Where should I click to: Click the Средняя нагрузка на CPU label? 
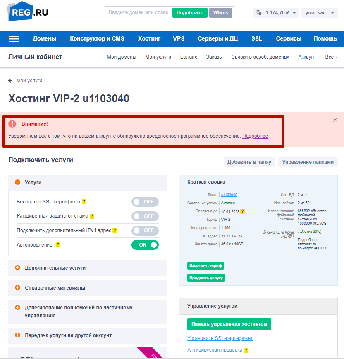coord(279,234)
